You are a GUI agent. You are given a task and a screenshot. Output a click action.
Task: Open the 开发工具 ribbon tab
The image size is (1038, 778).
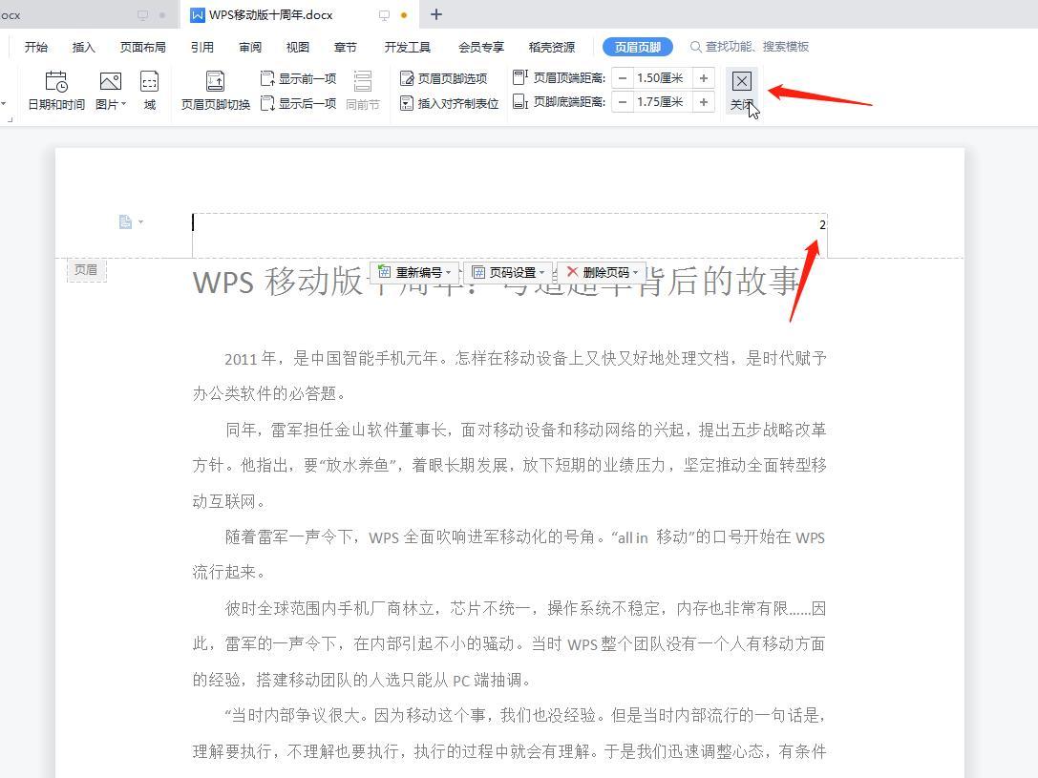[x=407, y=47]
